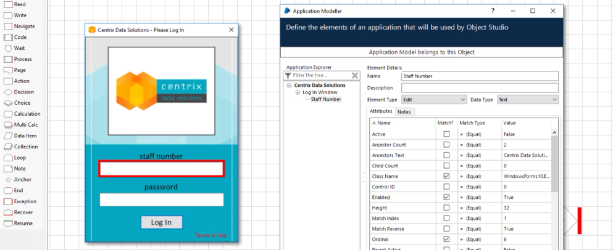Close the Centrix login window
613x250 pixels.
tap(231, 30)
